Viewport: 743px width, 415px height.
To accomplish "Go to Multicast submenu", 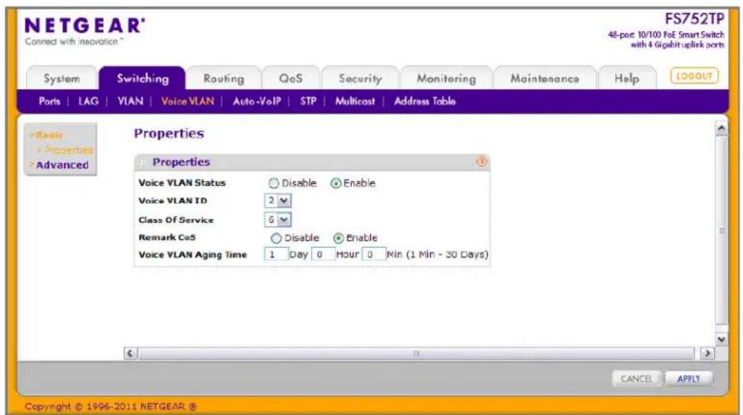I will tap(355, 101).
